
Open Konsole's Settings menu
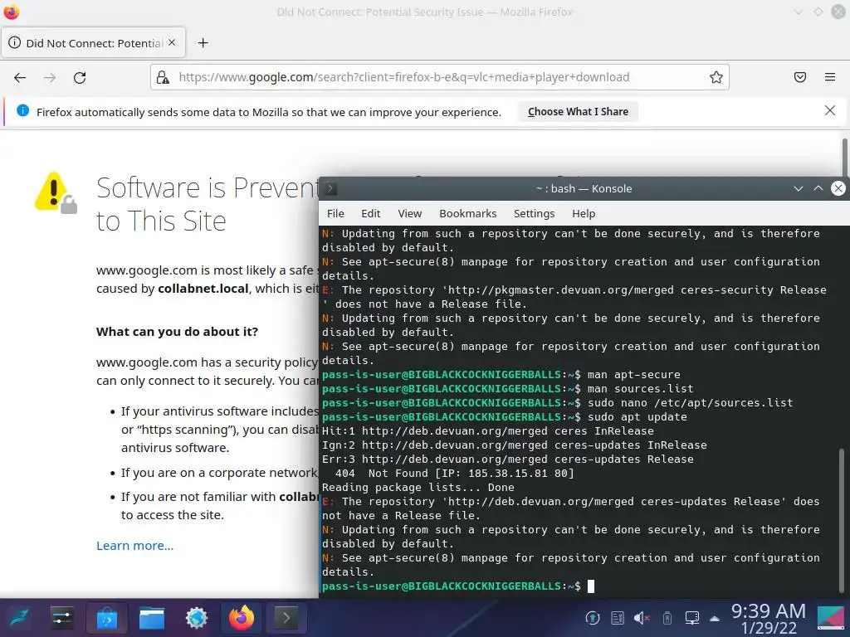pos(534,213)
